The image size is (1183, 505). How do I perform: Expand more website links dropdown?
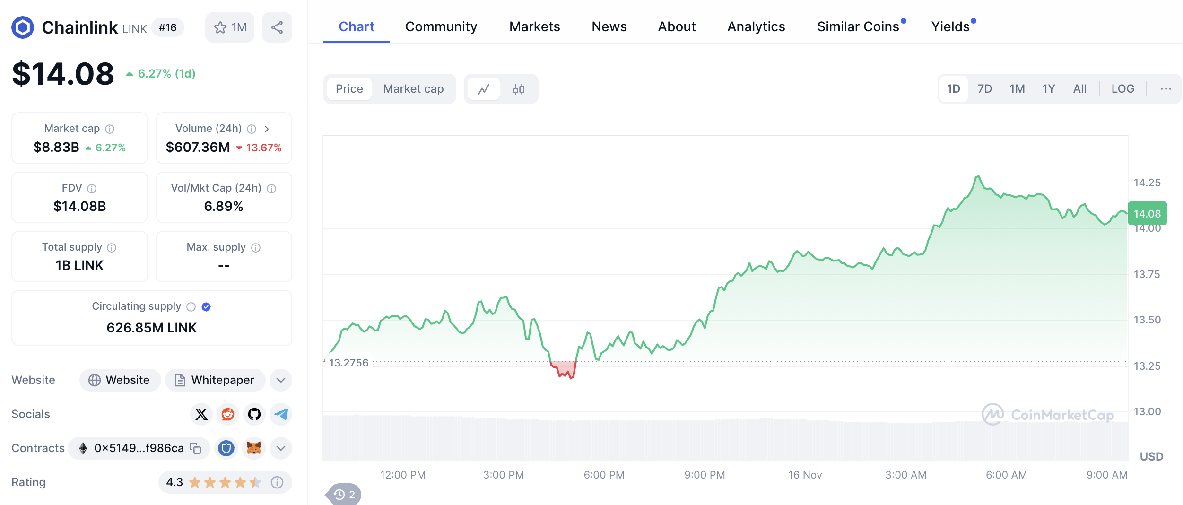click(x=281, y=380)
